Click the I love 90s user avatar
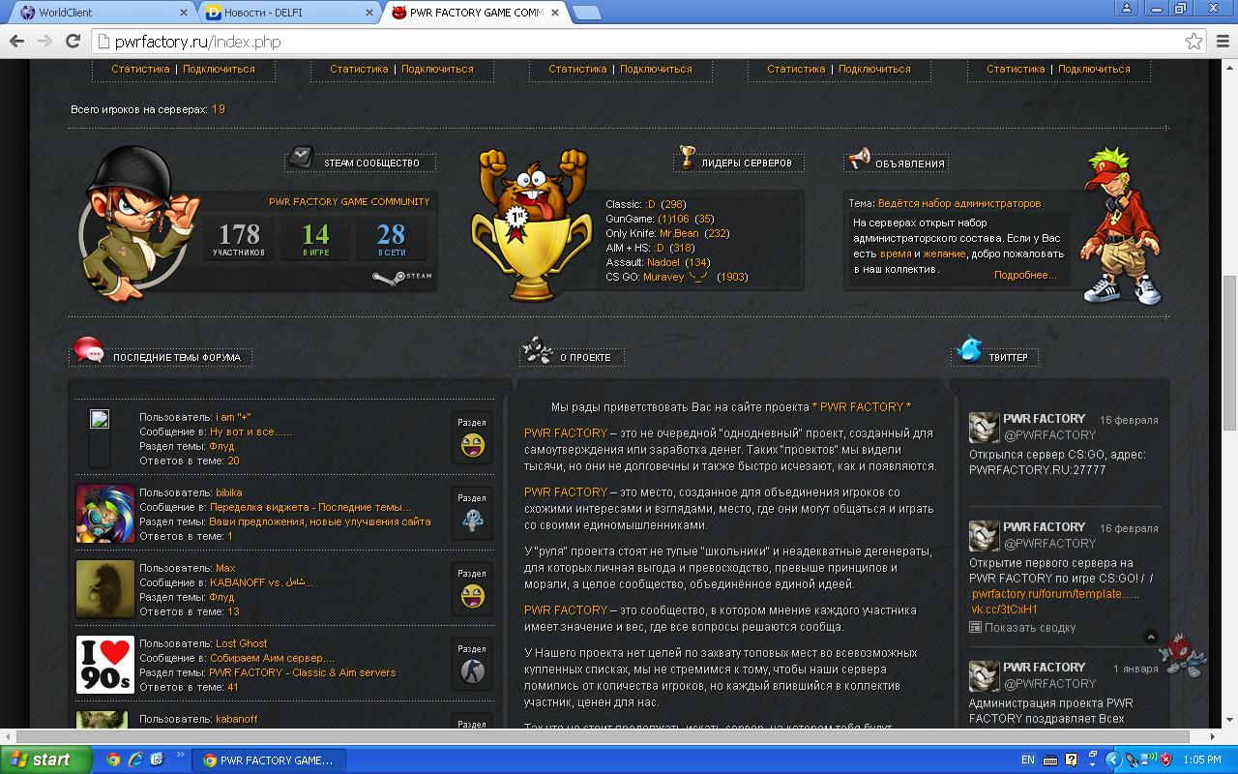1238x774 pixels. 104,664
